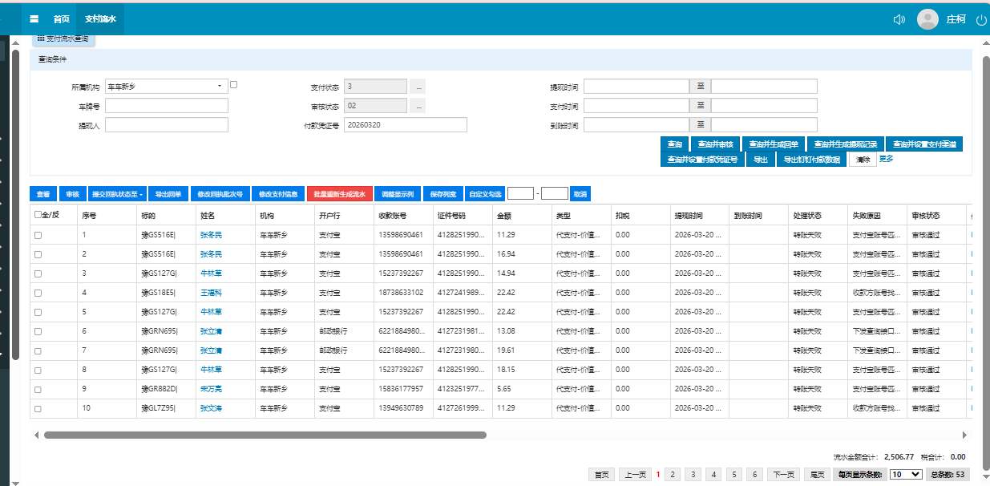Viewport: 990px width, 486px height.
Task: Click the speaker sound icon
Action: point(899,19)
